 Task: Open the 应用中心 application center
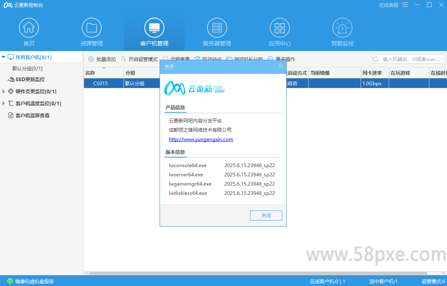pyautogui.click(x=280, y=32)
